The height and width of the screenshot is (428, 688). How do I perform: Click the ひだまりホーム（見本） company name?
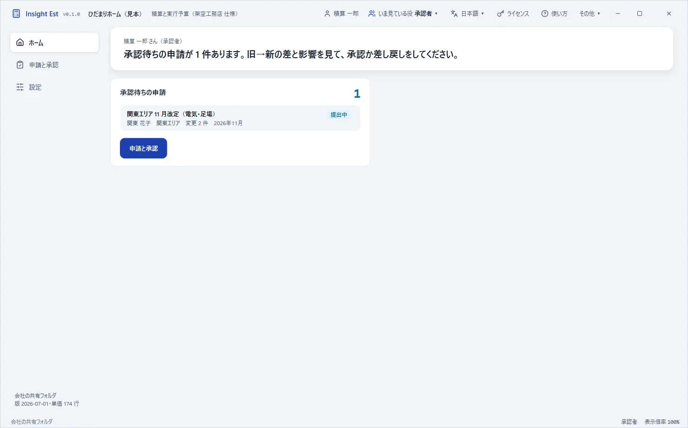coord(116,13)
